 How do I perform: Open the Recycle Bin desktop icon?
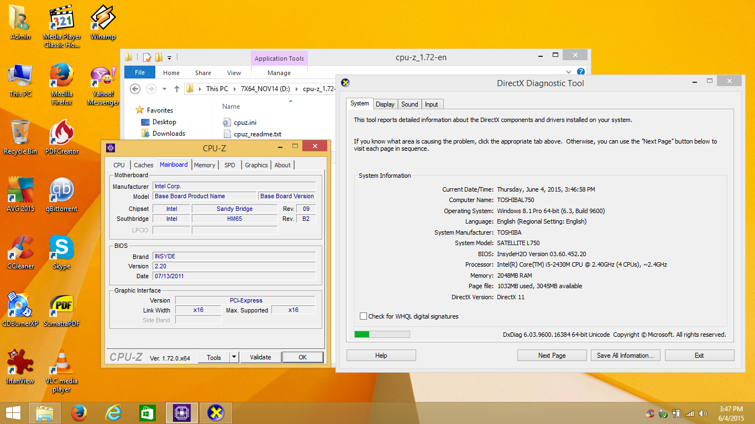point(20,137)
